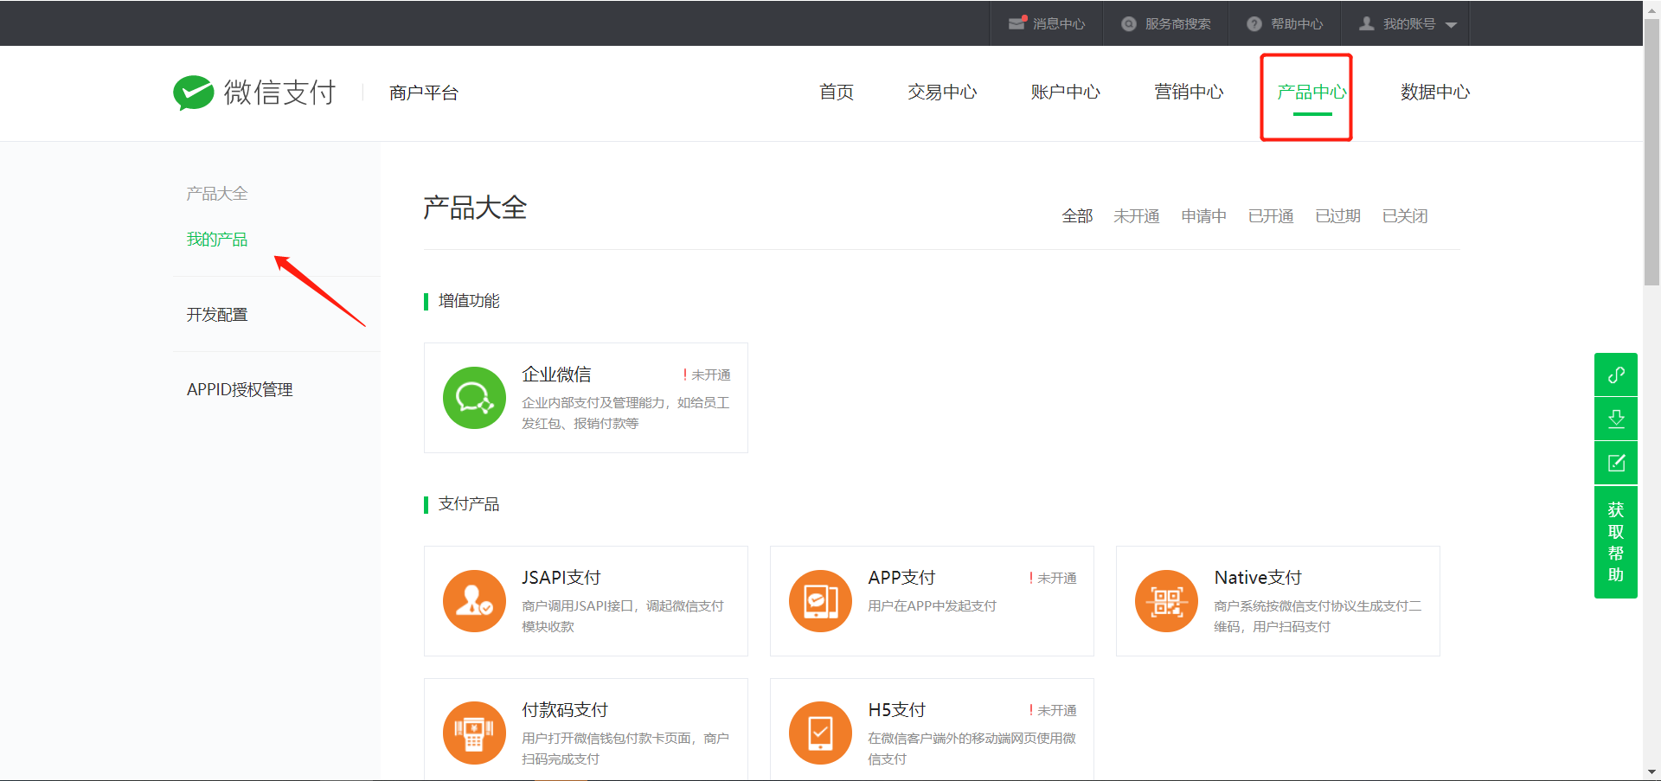Open APPID授权管理 in the sidebar

point(240,390)
